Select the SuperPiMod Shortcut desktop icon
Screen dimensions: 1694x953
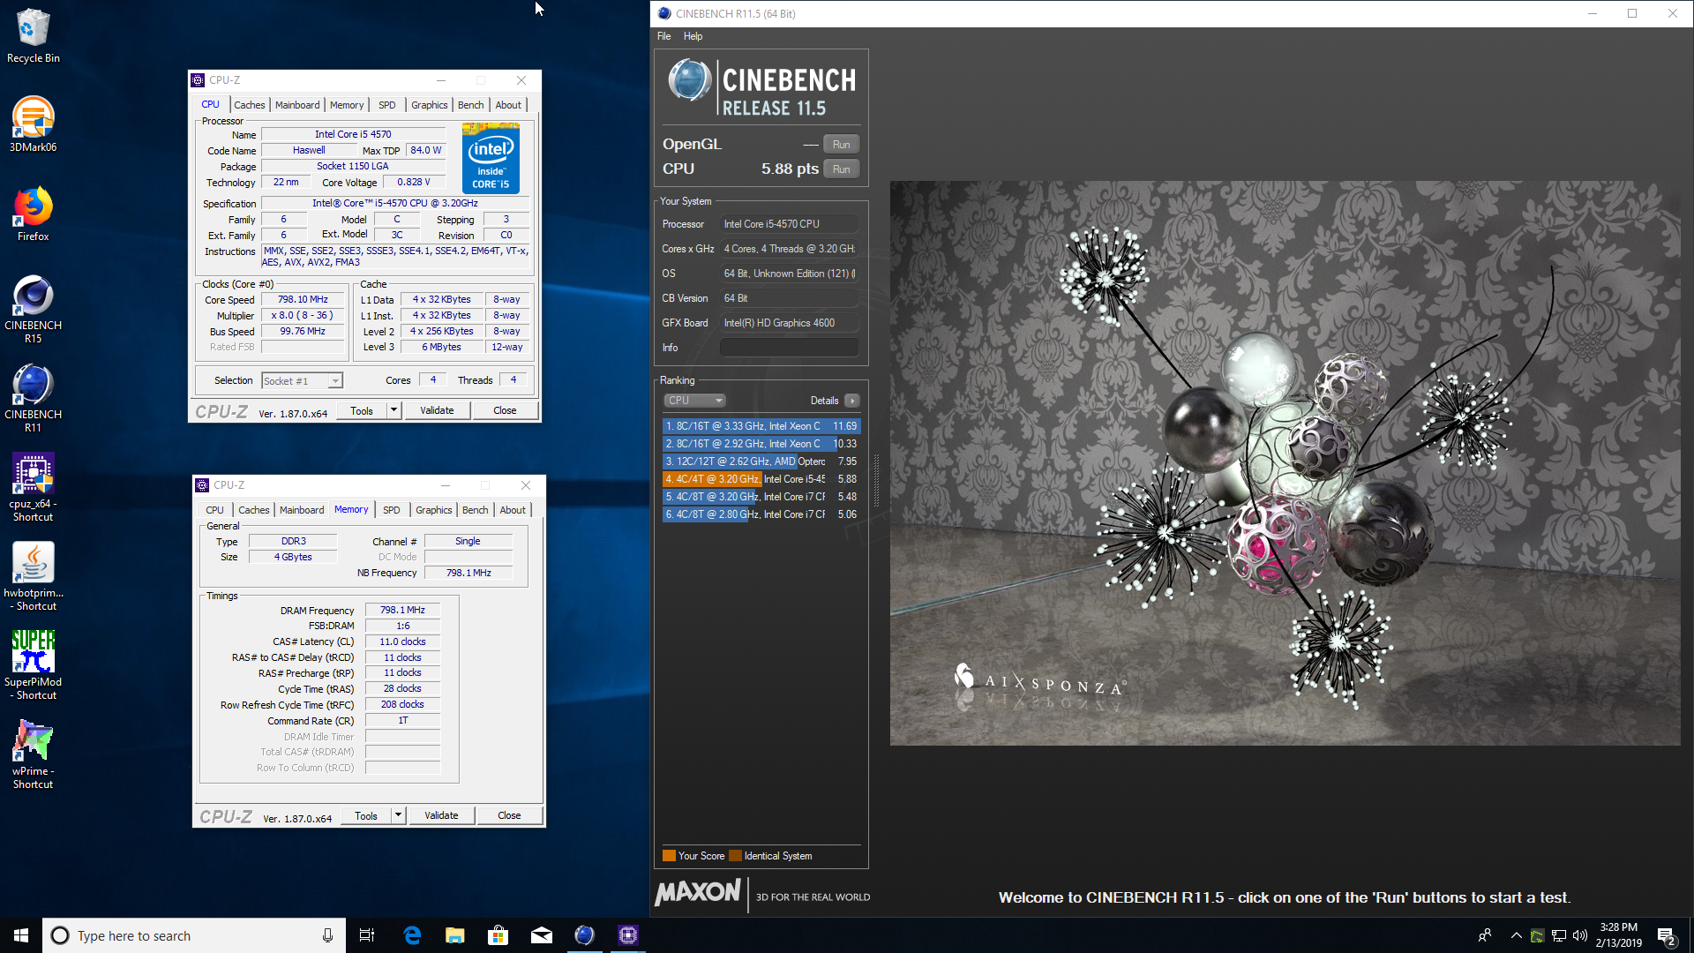pos(33,665)
